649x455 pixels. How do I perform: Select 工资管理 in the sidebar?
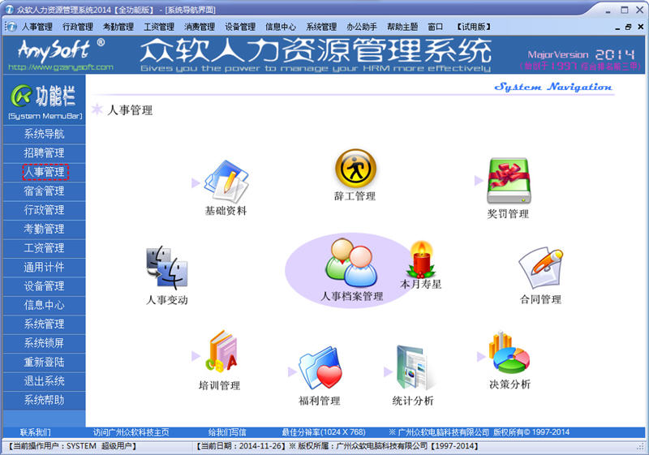pyautogui.click(x=44, y=248)
